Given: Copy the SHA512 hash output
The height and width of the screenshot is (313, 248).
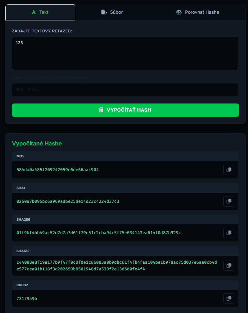Looking at the screenshot, I should (229, 265).
